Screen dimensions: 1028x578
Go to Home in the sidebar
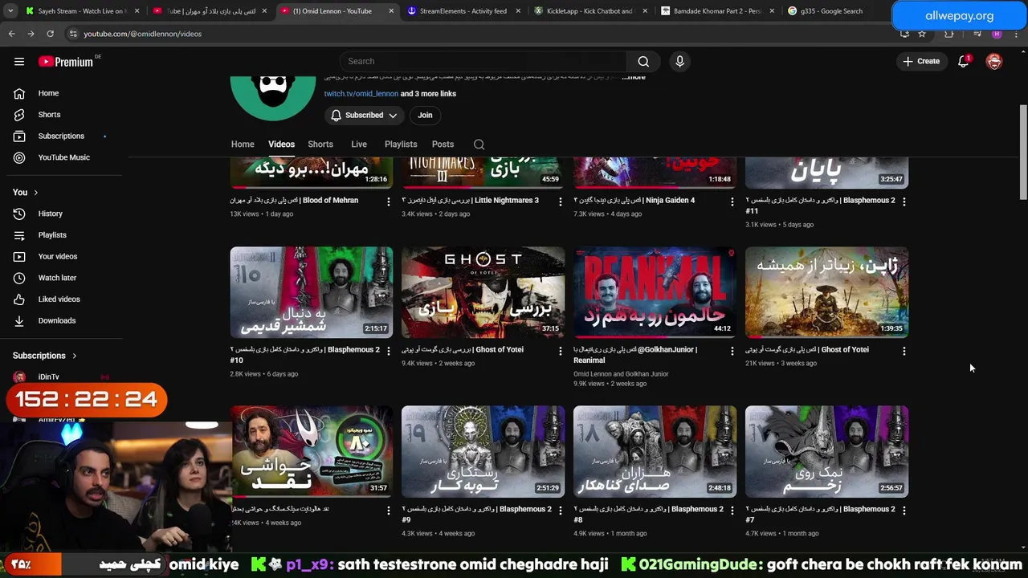[x=48, y=93]
